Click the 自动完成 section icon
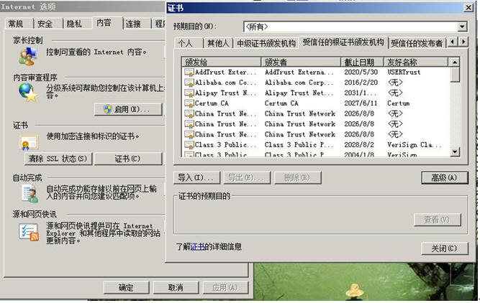 [x=30, y=194]
